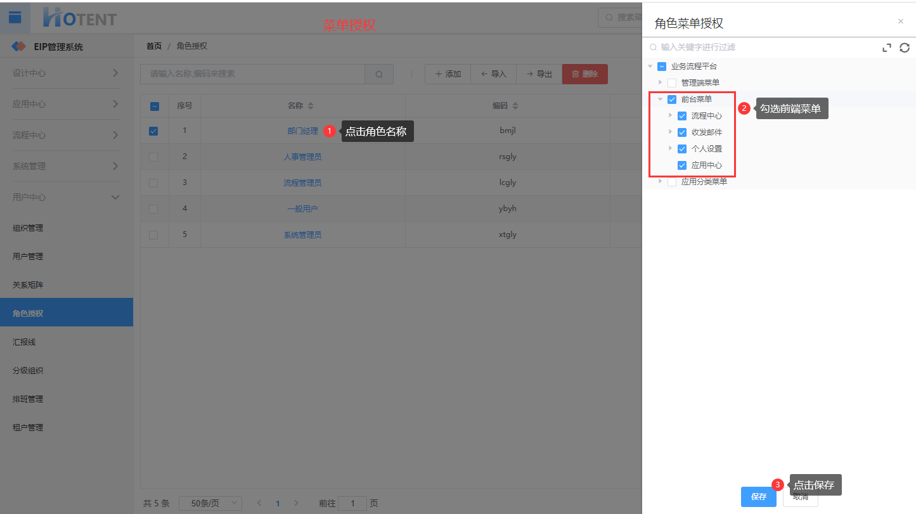Image resolution: width=916 pixels, height=514 pixels.
Task: Click the EIP管理系统 logo icon
Action: tap(19, 46)
